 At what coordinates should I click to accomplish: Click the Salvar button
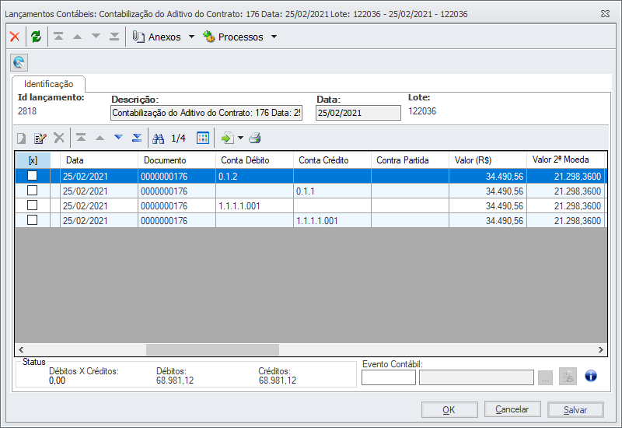click(x=575, y=410)
